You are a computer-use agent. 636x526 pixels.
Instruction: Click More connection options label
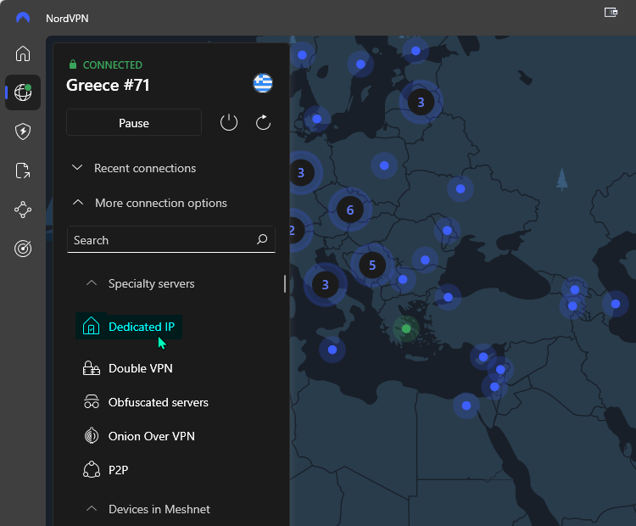[161, 203]
